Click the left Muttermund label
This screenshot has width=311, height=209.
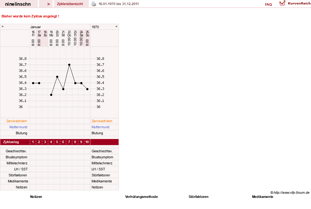[x=18, y=127]
